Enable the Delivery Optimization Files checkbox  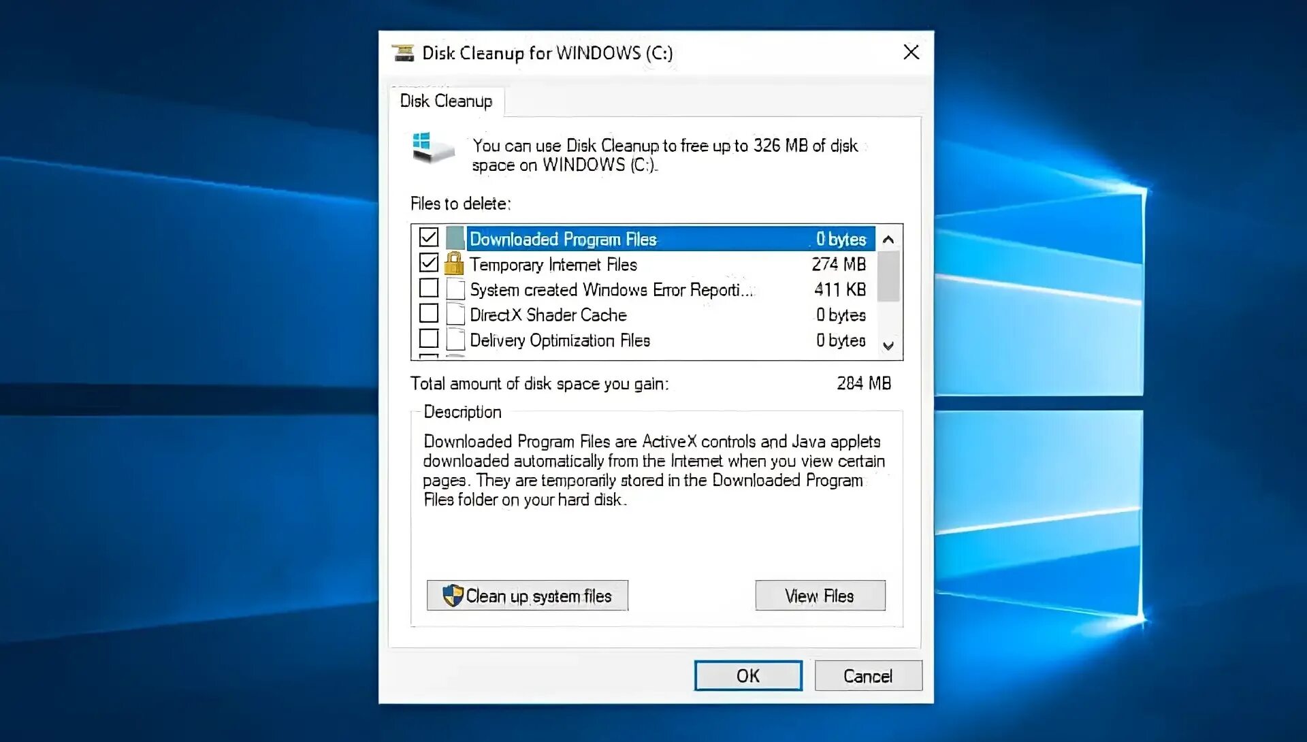[429, 339]
